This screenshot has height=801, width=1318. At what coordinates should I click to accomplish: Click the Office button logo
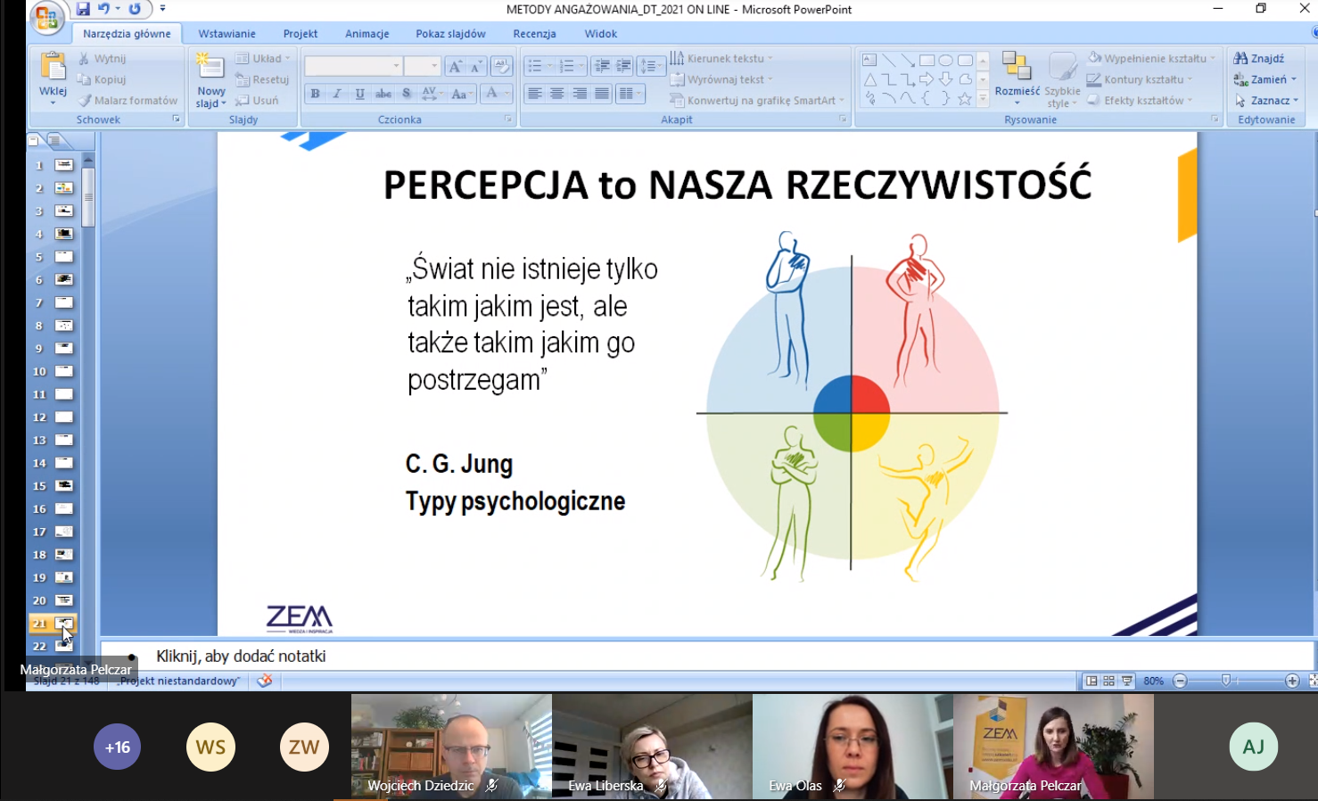pyautogui.click(x=46, y=17)
